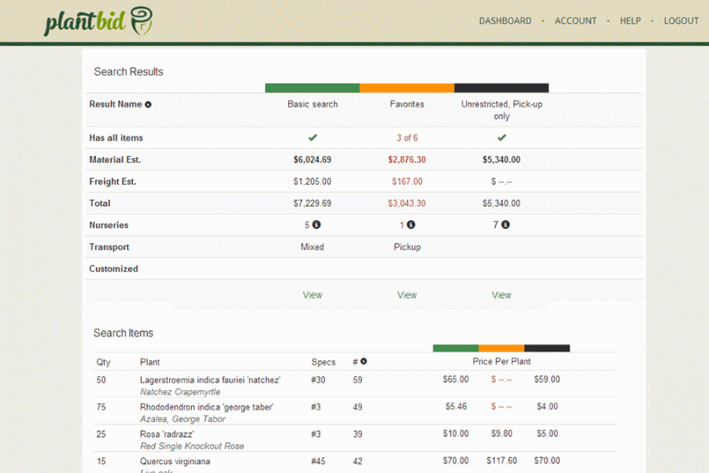Viewport: 709px width, 473px height.
Task: Click the checkmark under Unrestricted, Pick-up only
Action: (501, 137)
